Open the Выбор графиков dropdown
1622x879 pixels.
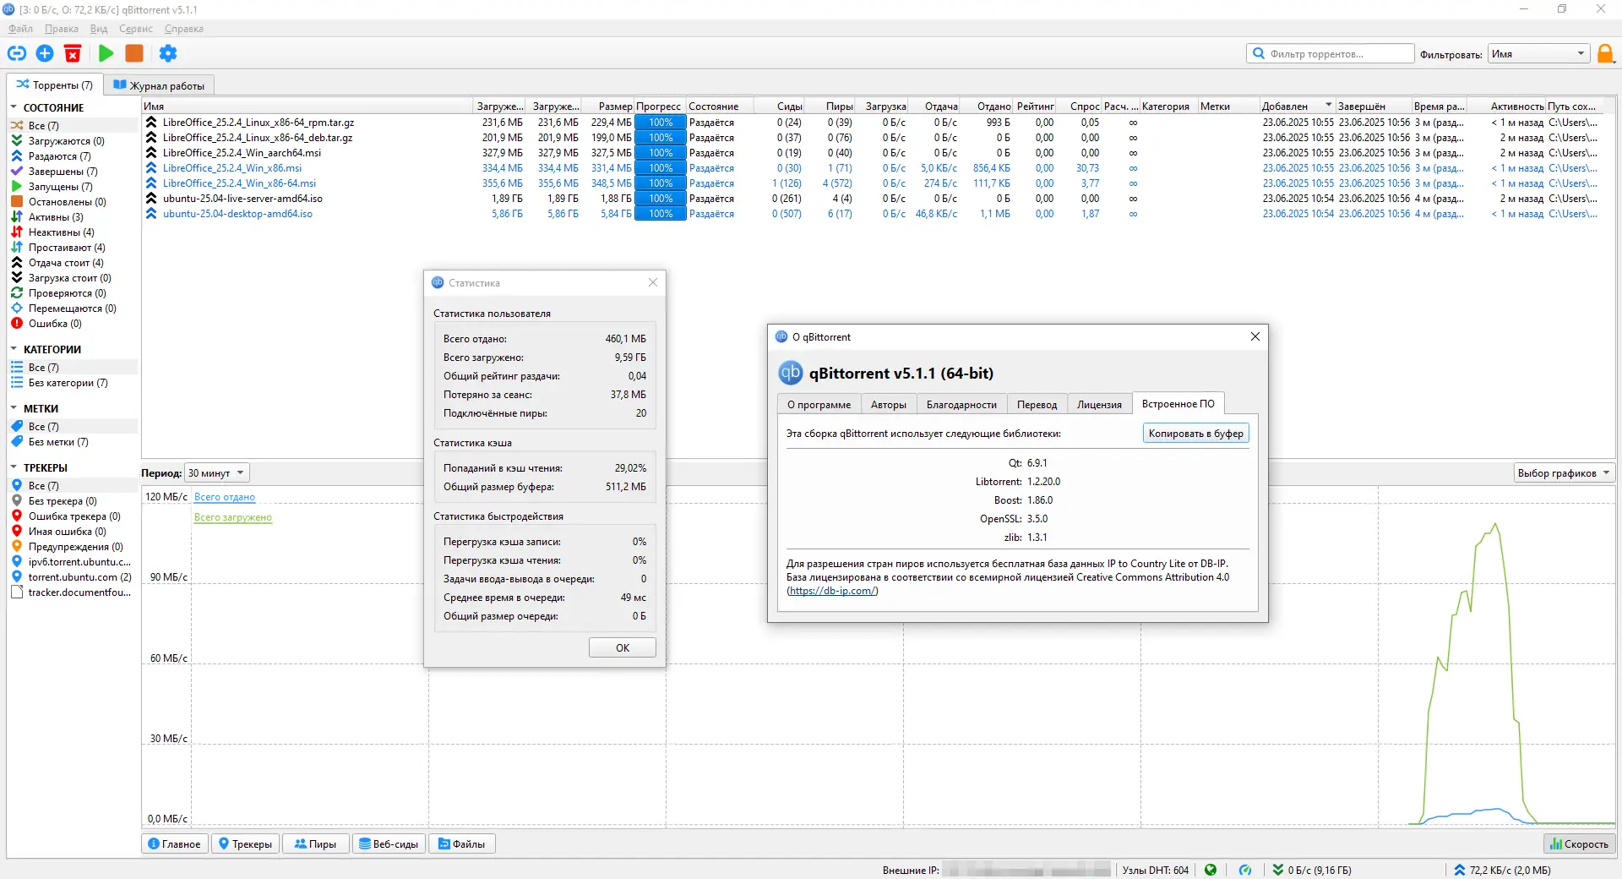pos(1564,473)
